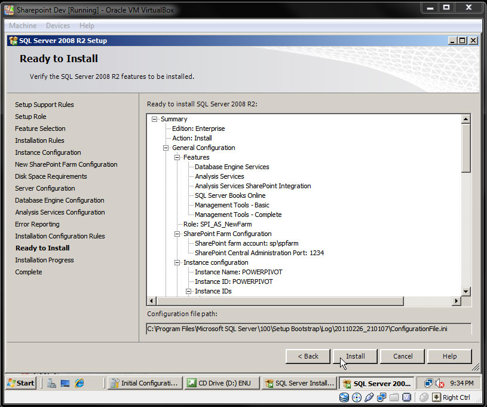Click the 9:34 PM clock
This screenshot has height=407, width=487.
click(x=461, y=383)
